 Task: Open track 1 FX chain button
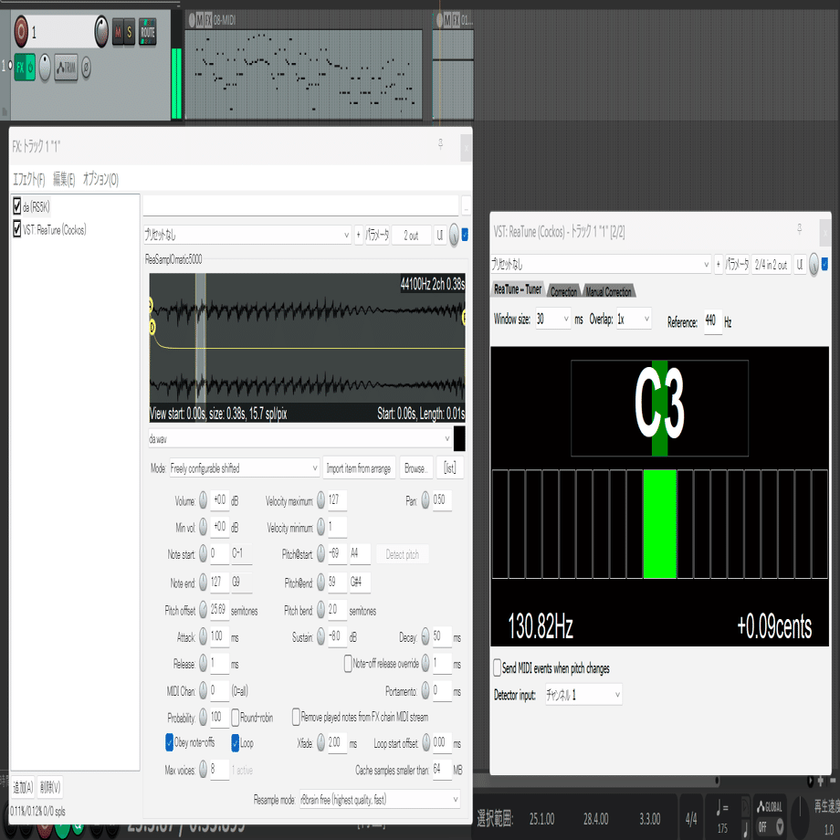pyautogui.click(x=20, y=68)
